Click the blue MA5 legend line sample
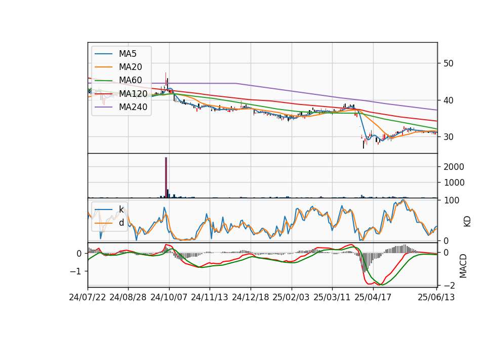The image size is (486, 350). tap(103, 54)
